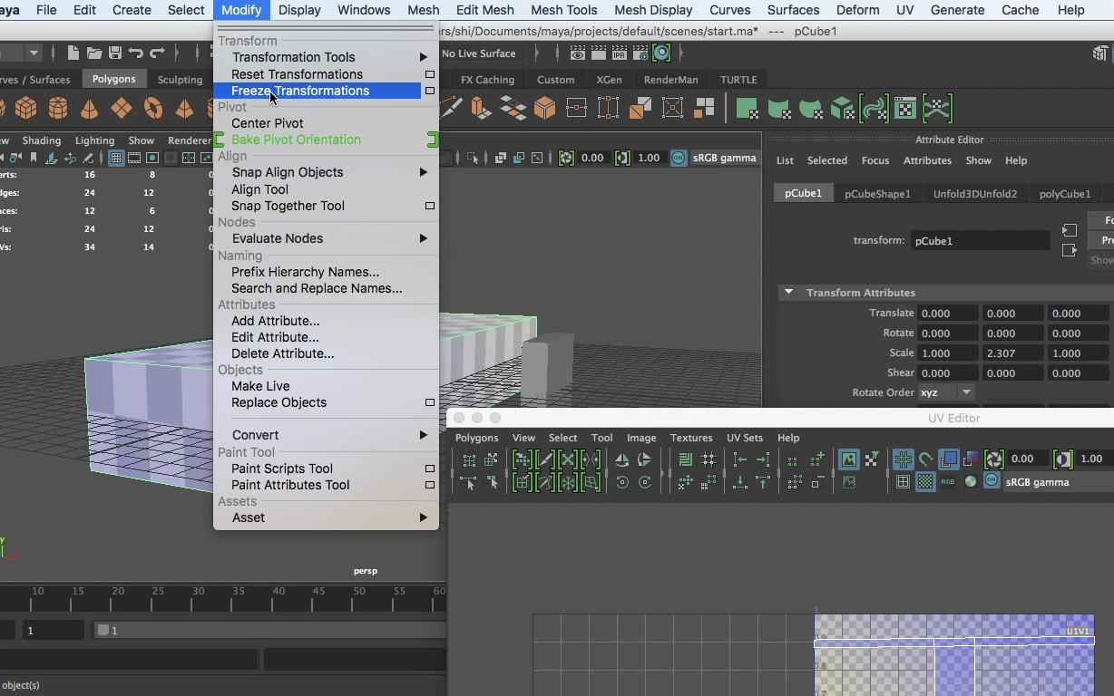
Task: Open IPR render icon in status line
Action: pyautogui.click(x=619, y=53)
